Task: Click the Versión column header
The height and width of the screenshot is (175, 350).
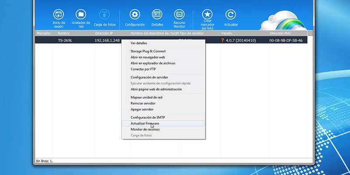Action: [x=227, y=33]
